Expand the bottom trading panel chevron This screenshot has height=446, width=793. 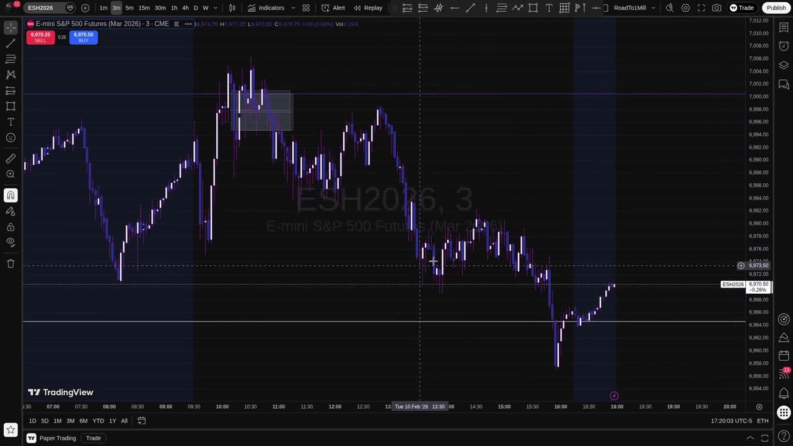pyautogui.click(x=750, y=439)
